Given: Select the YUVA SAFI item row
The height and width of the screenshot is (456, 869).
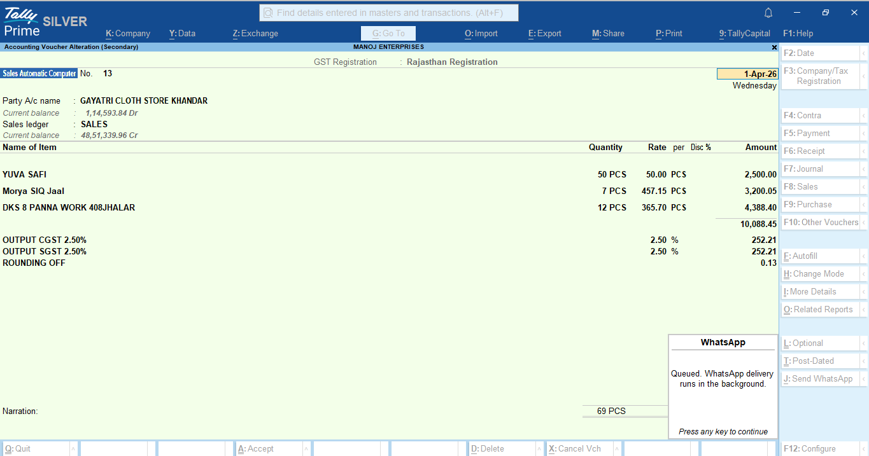Looking at the screenshot, I should pyautogui.click(x=389, y=174).
